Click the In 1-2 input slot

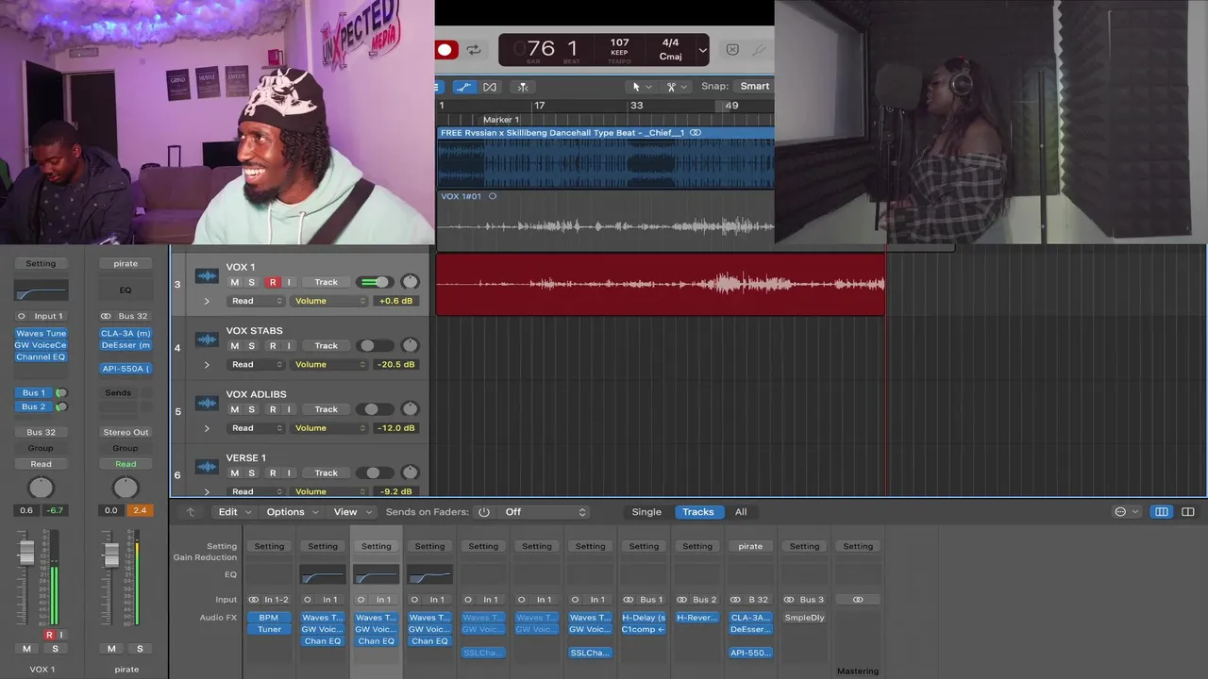click(x=269, y=599)
